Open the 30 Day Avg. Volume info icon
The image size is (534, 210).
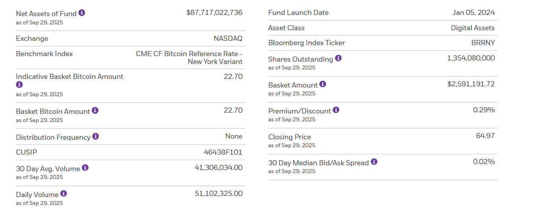click(85, 168)
